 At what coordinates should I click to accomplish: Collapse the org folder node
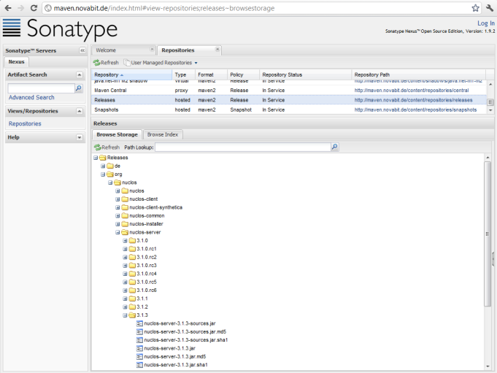(x=103, y=174)
